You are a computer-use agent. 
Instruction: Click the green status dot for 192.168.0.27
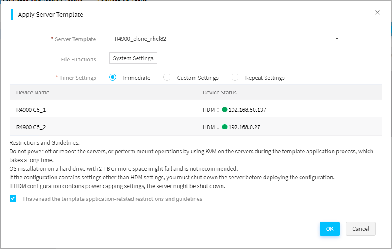pos(225,127)
